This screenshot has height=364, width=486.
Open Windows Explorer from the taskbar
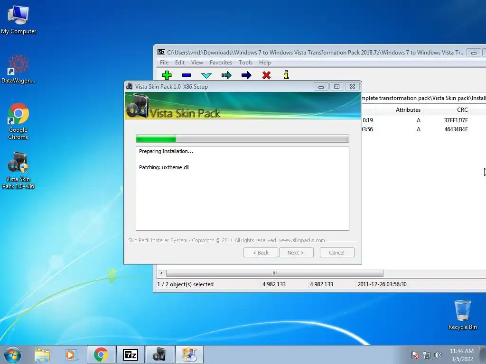coord(42,355)
